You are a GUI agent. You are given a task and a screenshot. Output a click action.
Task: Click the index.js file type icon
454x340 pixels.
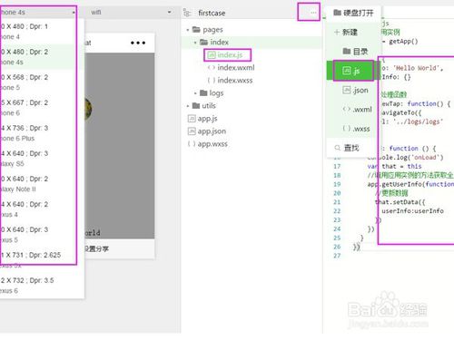212,55
